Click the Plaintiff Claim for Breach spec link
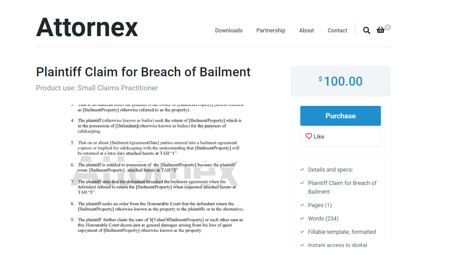The height and width of the screenshot is (270, 459). point(342,187)
